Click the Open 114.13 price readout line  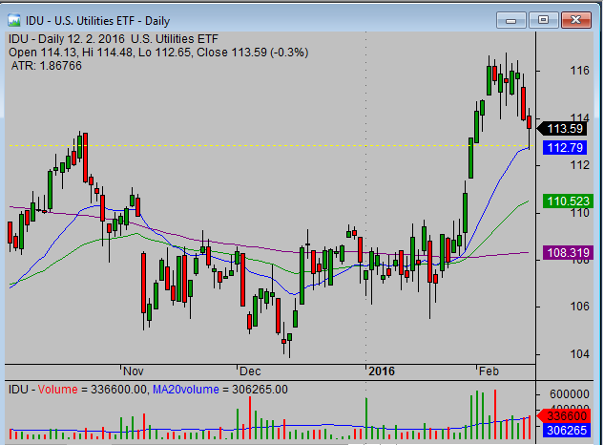(x=158, y=53)
